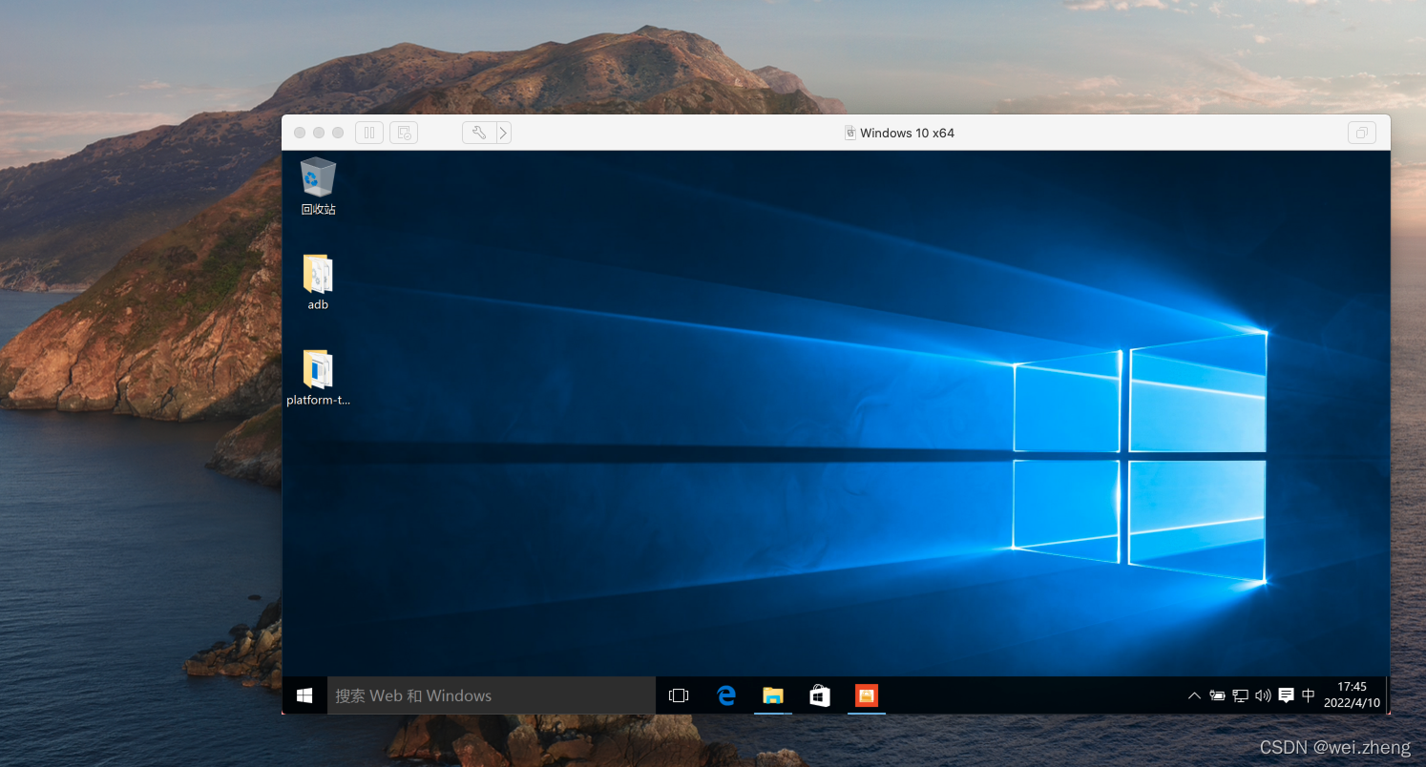Open the VM settings wrench icon

point(479,133)
